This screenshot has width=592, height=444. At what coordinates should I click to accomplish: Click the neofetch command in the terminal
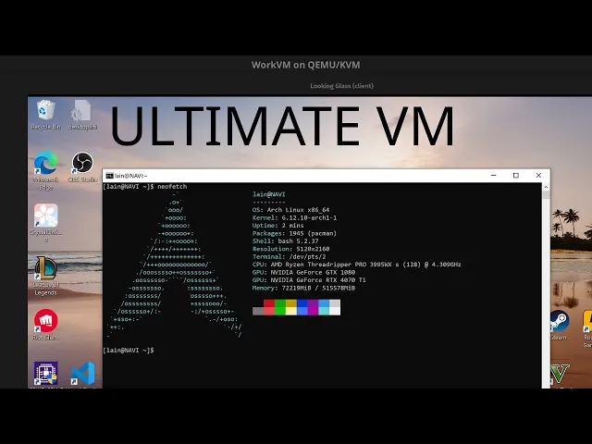(x=172, y=187)
